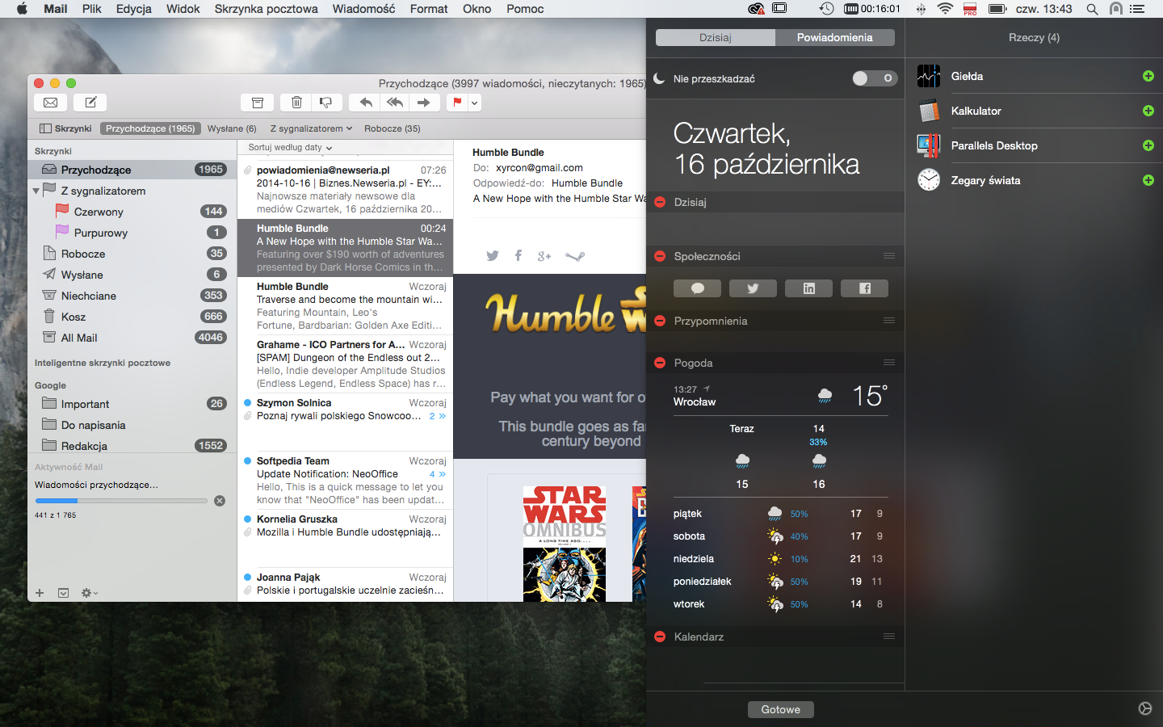Open the powiadomienia@newseria.pl message
The height and width of the screenshot is (727, 1163).
coord(345,189)
